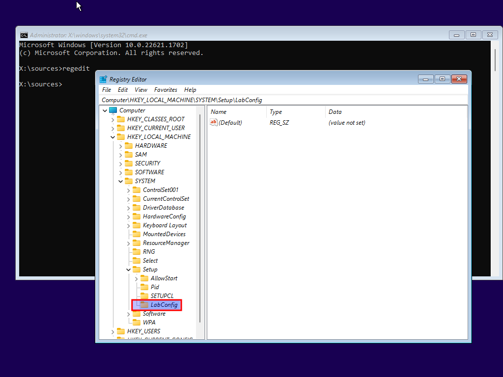Click the MountedDevices folder icon
This screenshot has height=377, width=503.
click(x=137, y=234)
